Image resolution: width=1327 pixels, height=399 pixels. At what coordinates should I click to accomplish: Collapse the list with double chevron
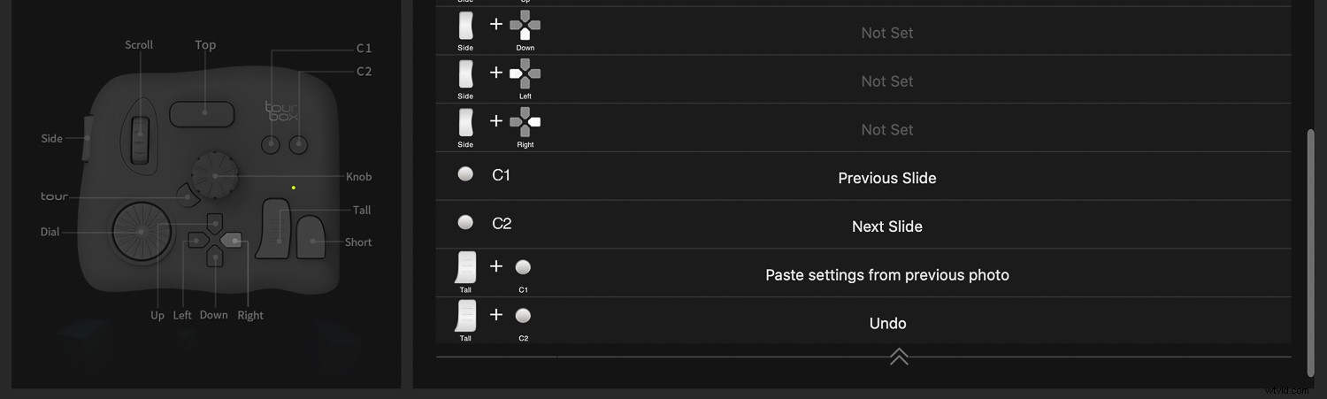coord(899,356)
